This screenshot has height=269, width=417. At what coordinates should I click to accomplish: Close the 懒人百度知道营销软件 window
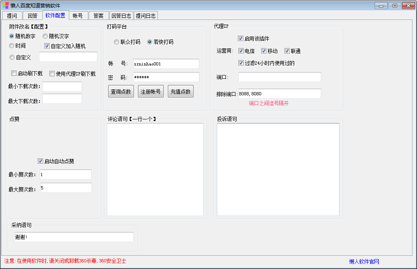tap(408, 5)
